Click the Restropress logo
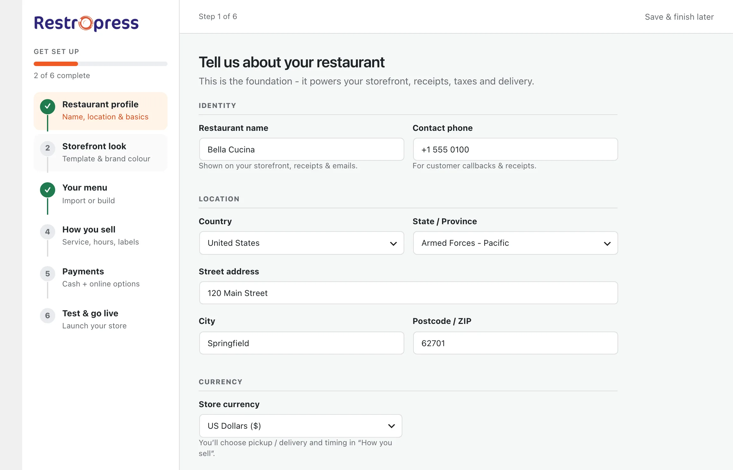The image size is (733, 470). [86, 23]
